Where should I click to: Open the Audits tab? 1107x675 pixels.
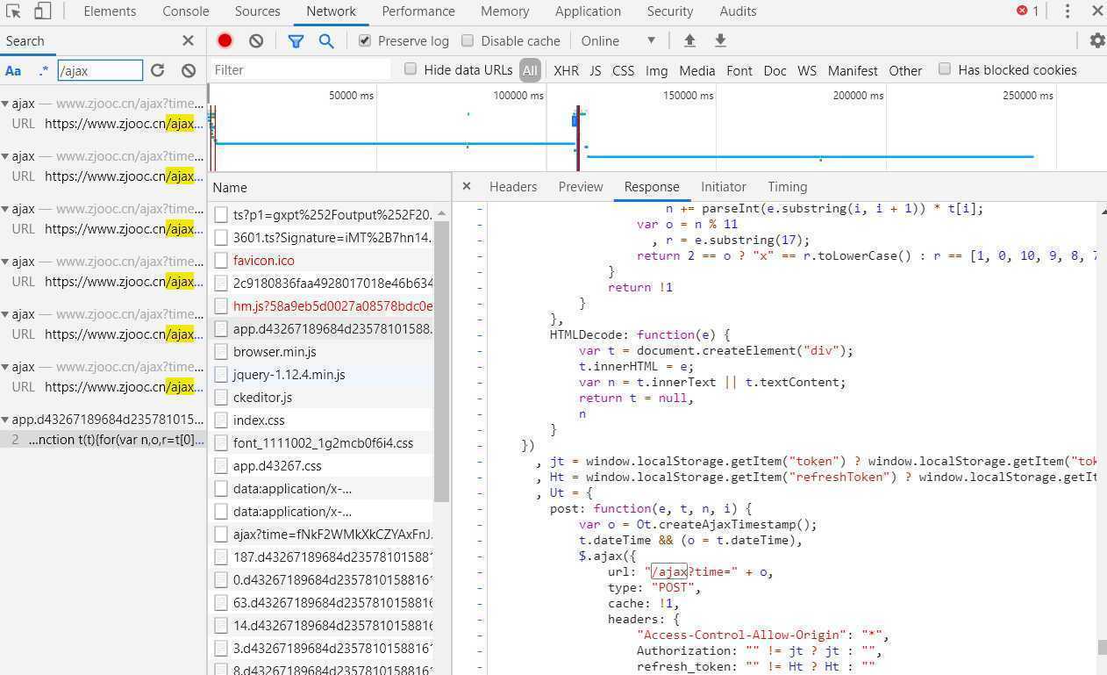(x=738, y=11)
